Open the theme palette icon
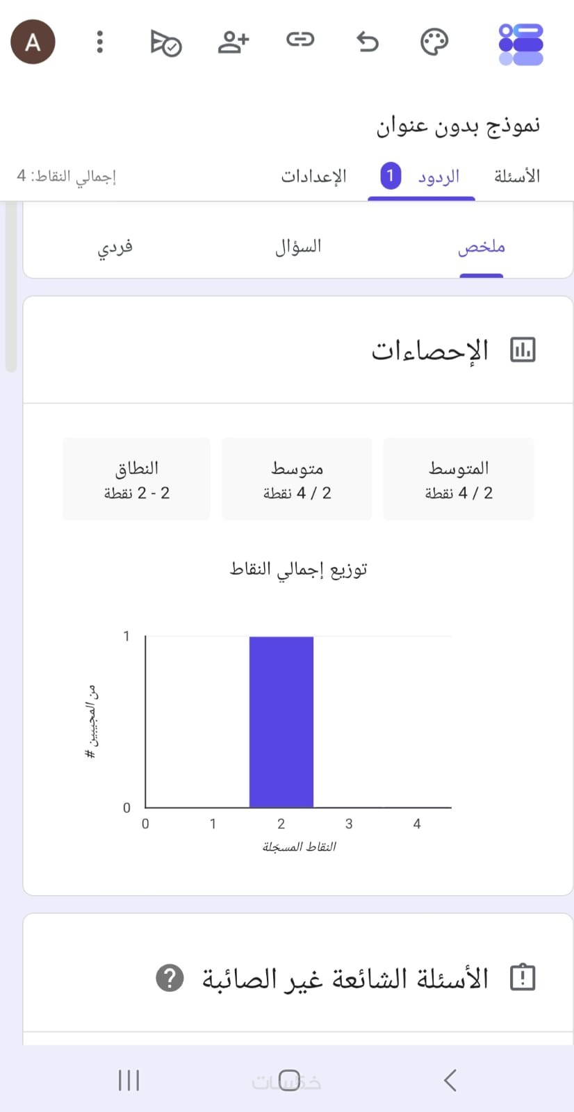The width and height of the screenshot is (574, 1112). 434,42
